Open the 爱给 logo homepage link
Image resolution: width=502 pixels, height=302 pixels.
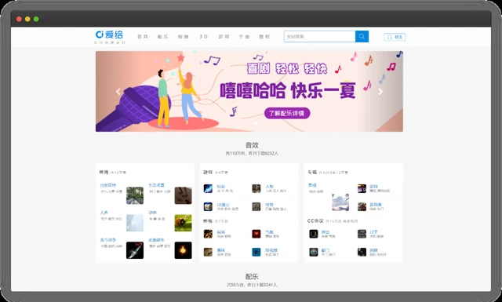(110, 35)
